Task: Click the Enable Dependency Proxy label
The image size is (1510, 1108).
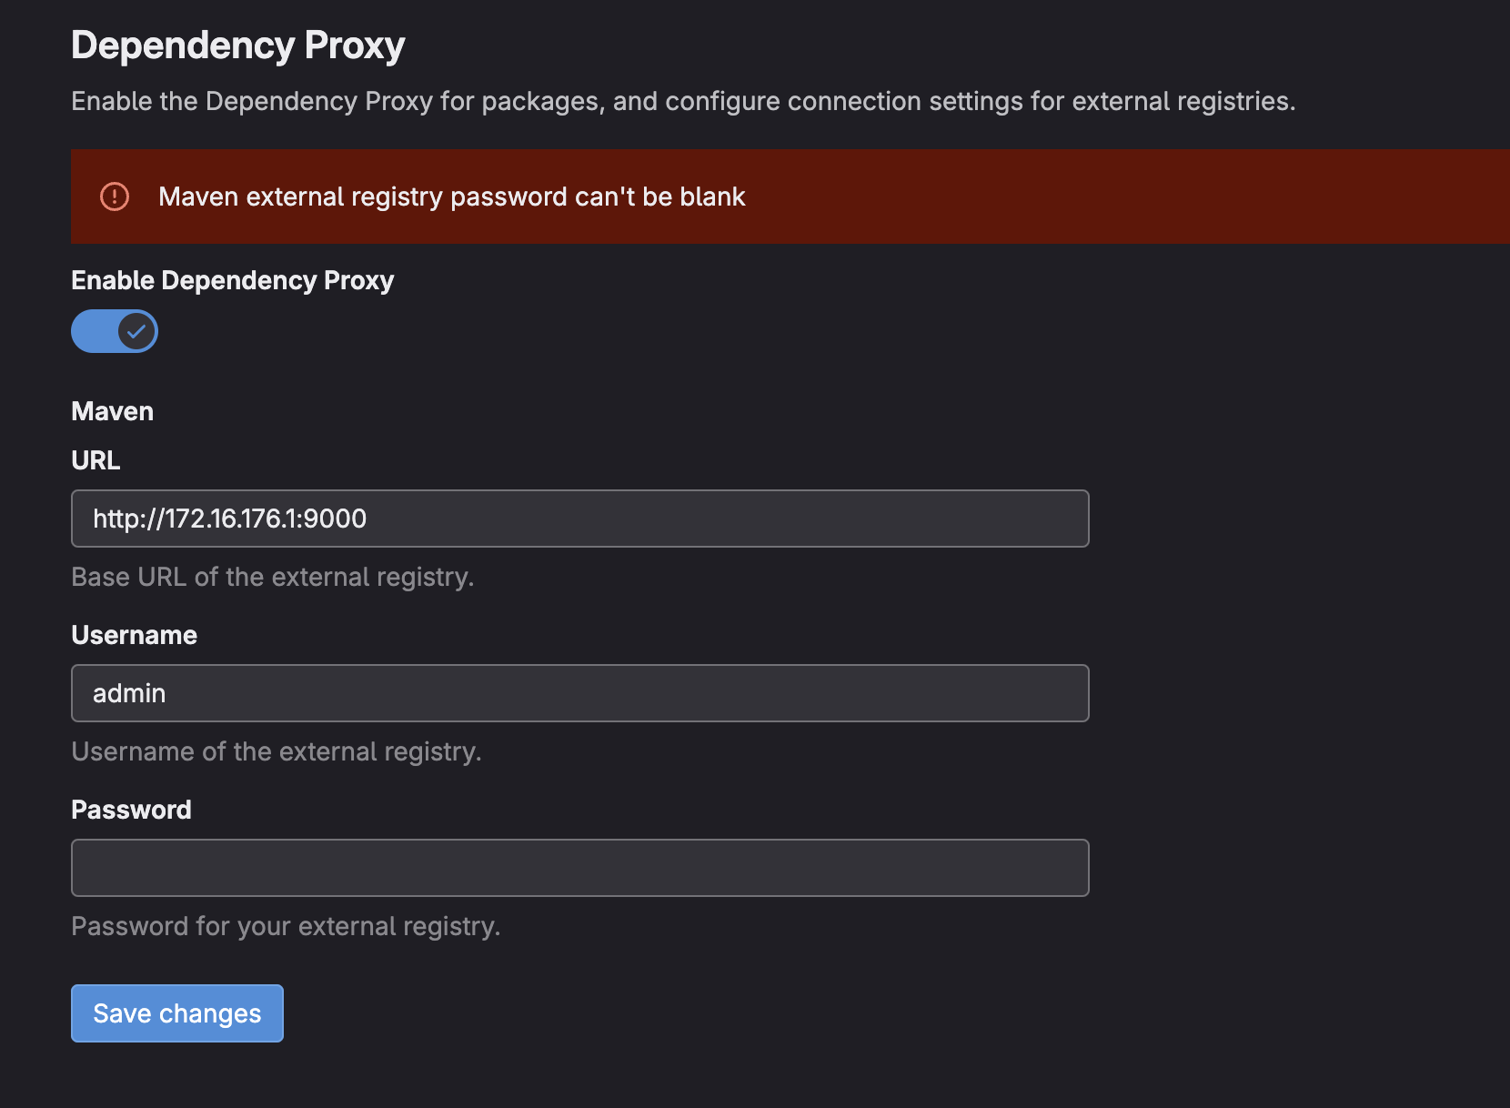Action: click(233, 280)
